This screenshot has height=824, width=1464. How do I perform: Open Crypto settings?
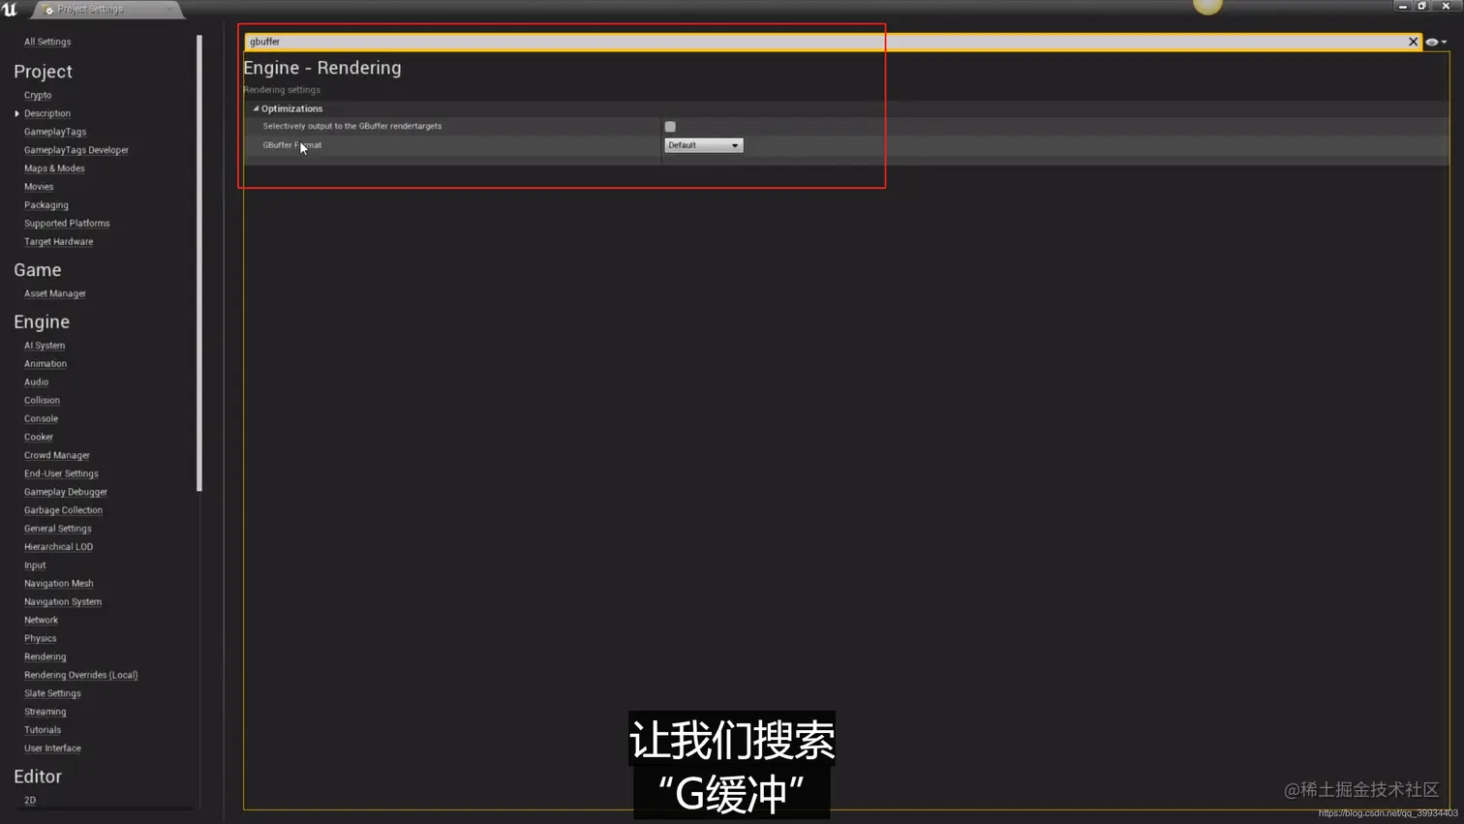[38, 95]
